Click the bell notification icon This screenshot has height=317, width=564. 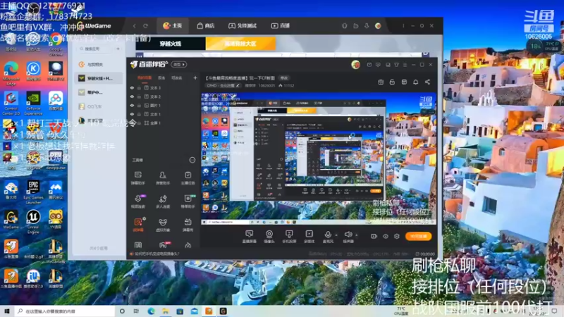(x=415, y=82)
